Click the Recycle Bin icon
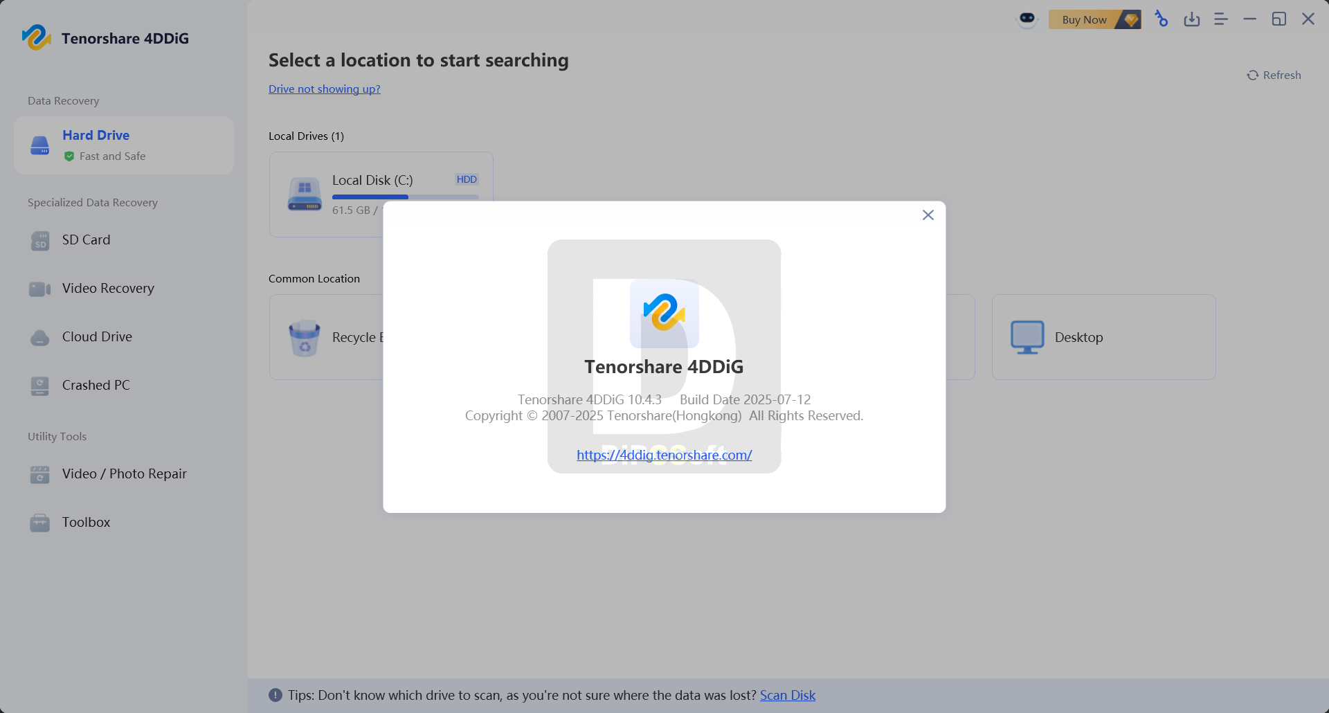The image size is (1329, 713). 305,338
